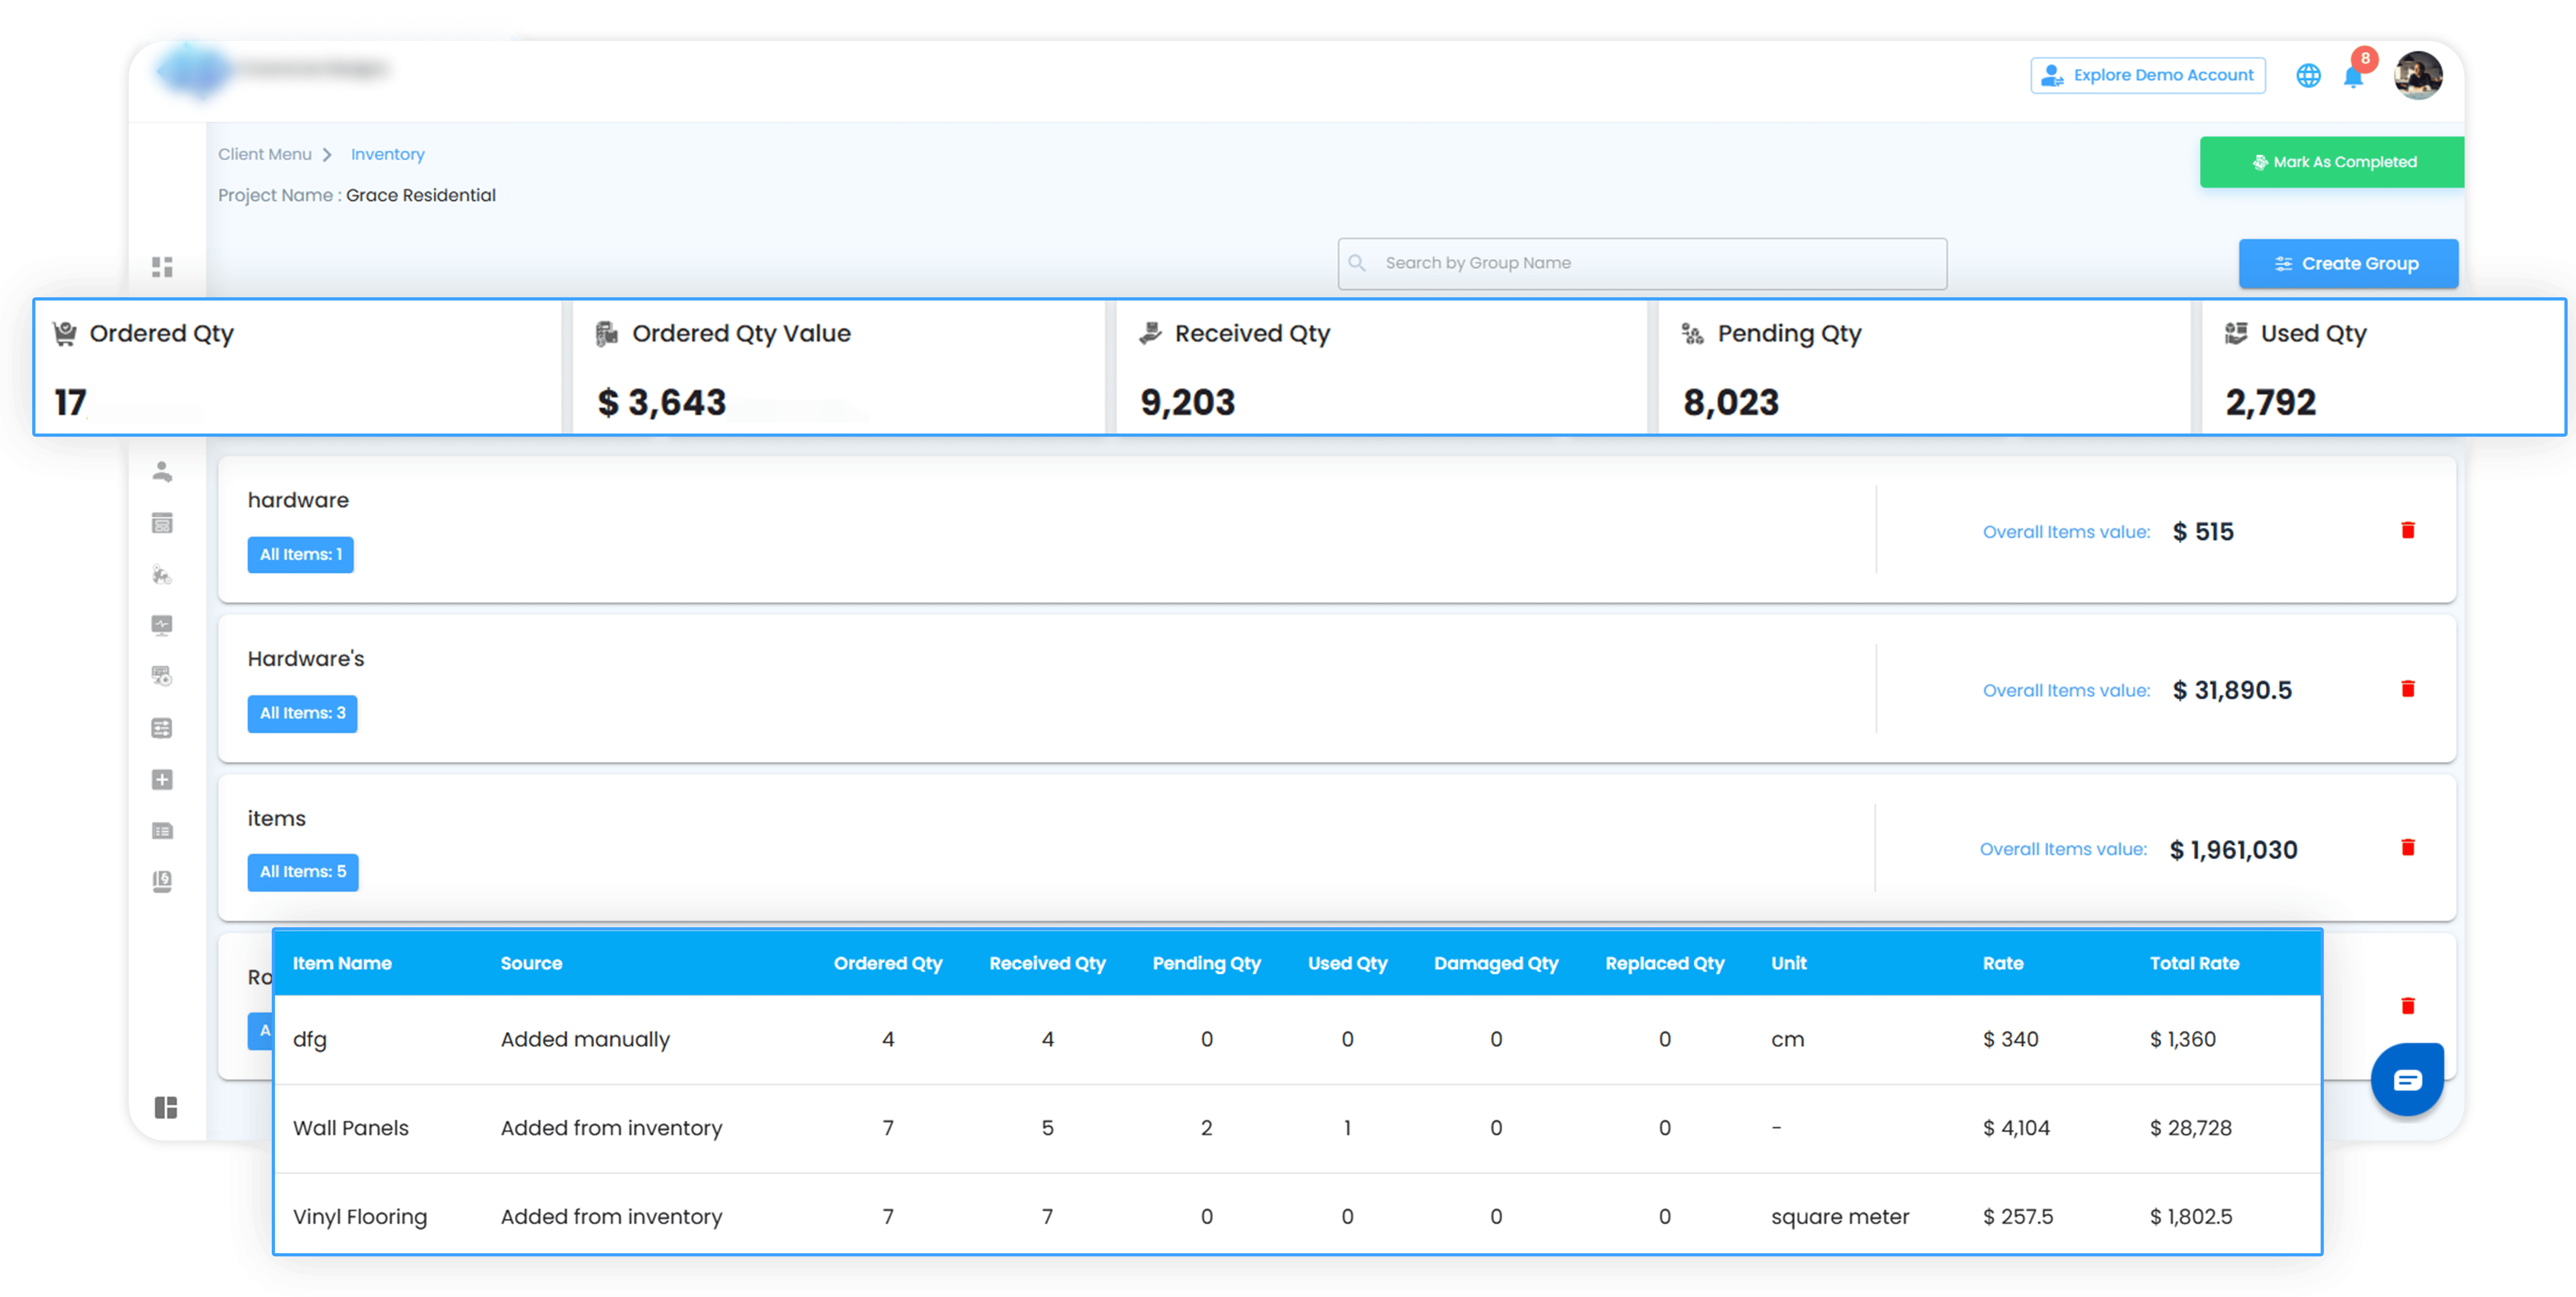Screen dimensions: 2576x1297
Task: Select the dfg item row name
Action: 310,1040
